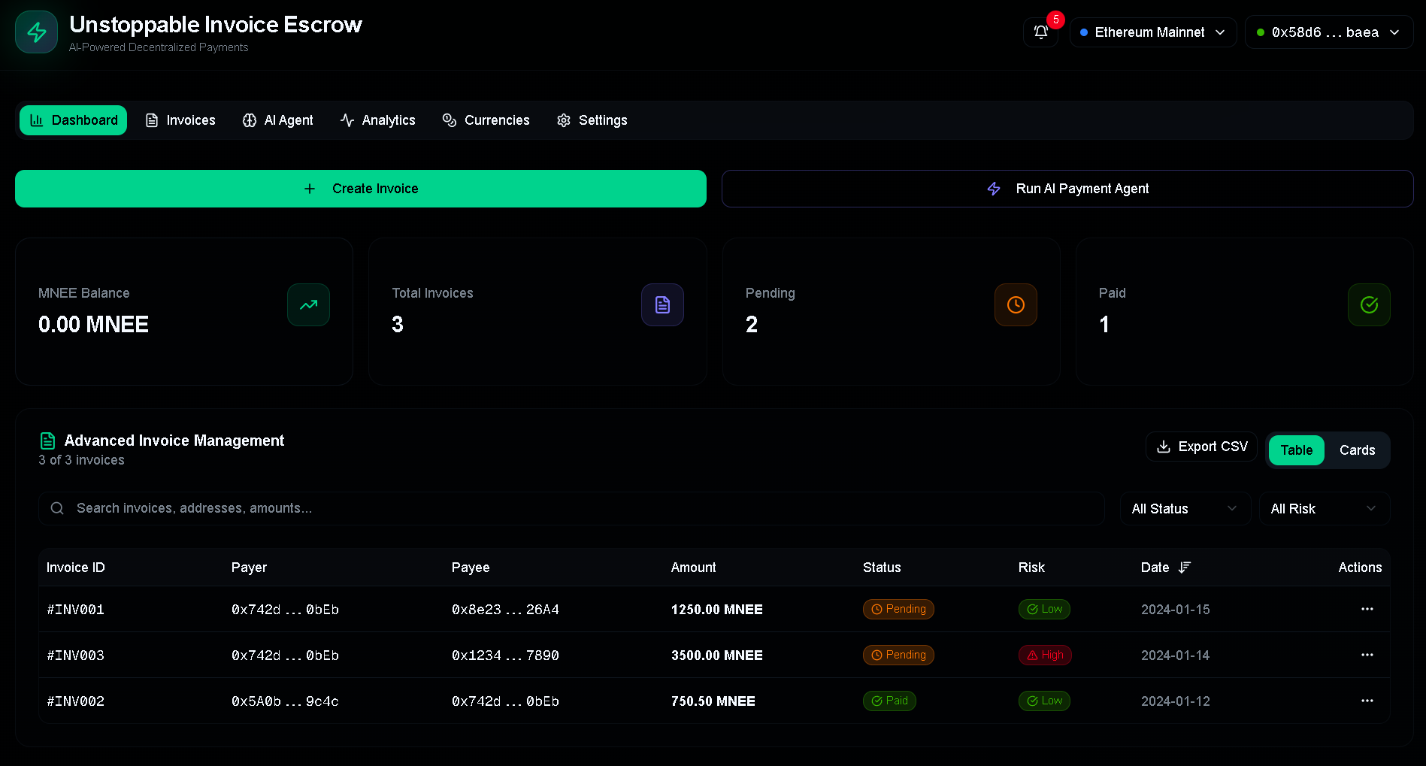Sort by Date column arrow

[x=1185, y=568]
